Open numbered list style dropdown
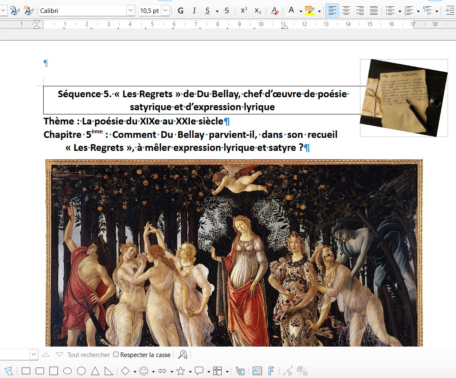The image size is (456, 378). (x=418, y=11)
